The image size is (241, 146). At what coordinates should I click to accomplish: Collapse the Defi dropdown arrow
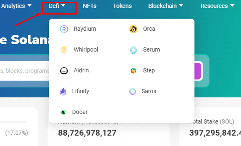tap(63, 6)
